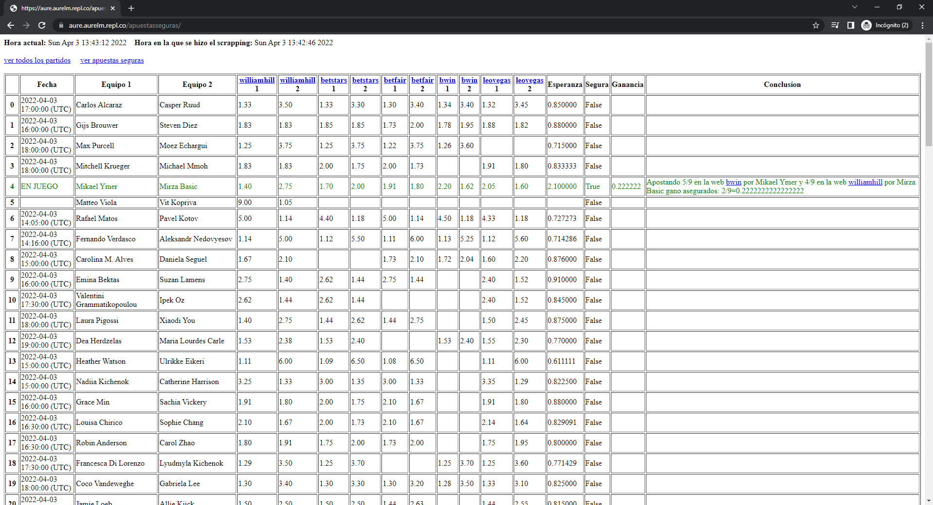Click 'Catherine Harrison' cell
This screenshot has width=933, height=505.
pos(197,382)
